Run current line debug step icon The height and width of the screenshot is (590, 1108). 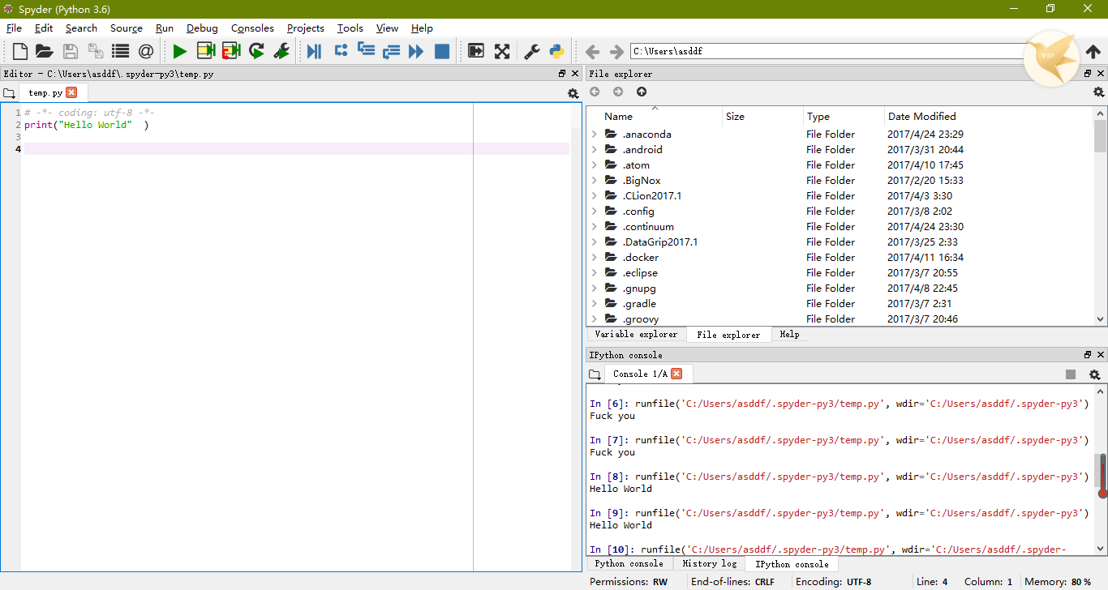tap(341, 51)
